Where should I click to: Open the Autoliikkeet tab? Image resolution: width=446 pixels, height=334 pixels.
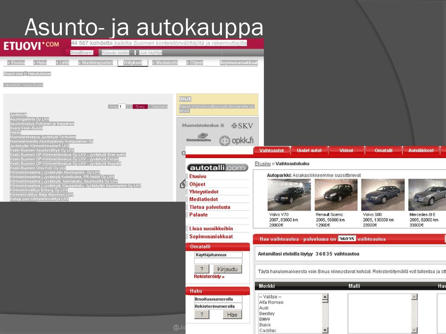[x=421, y=150]
